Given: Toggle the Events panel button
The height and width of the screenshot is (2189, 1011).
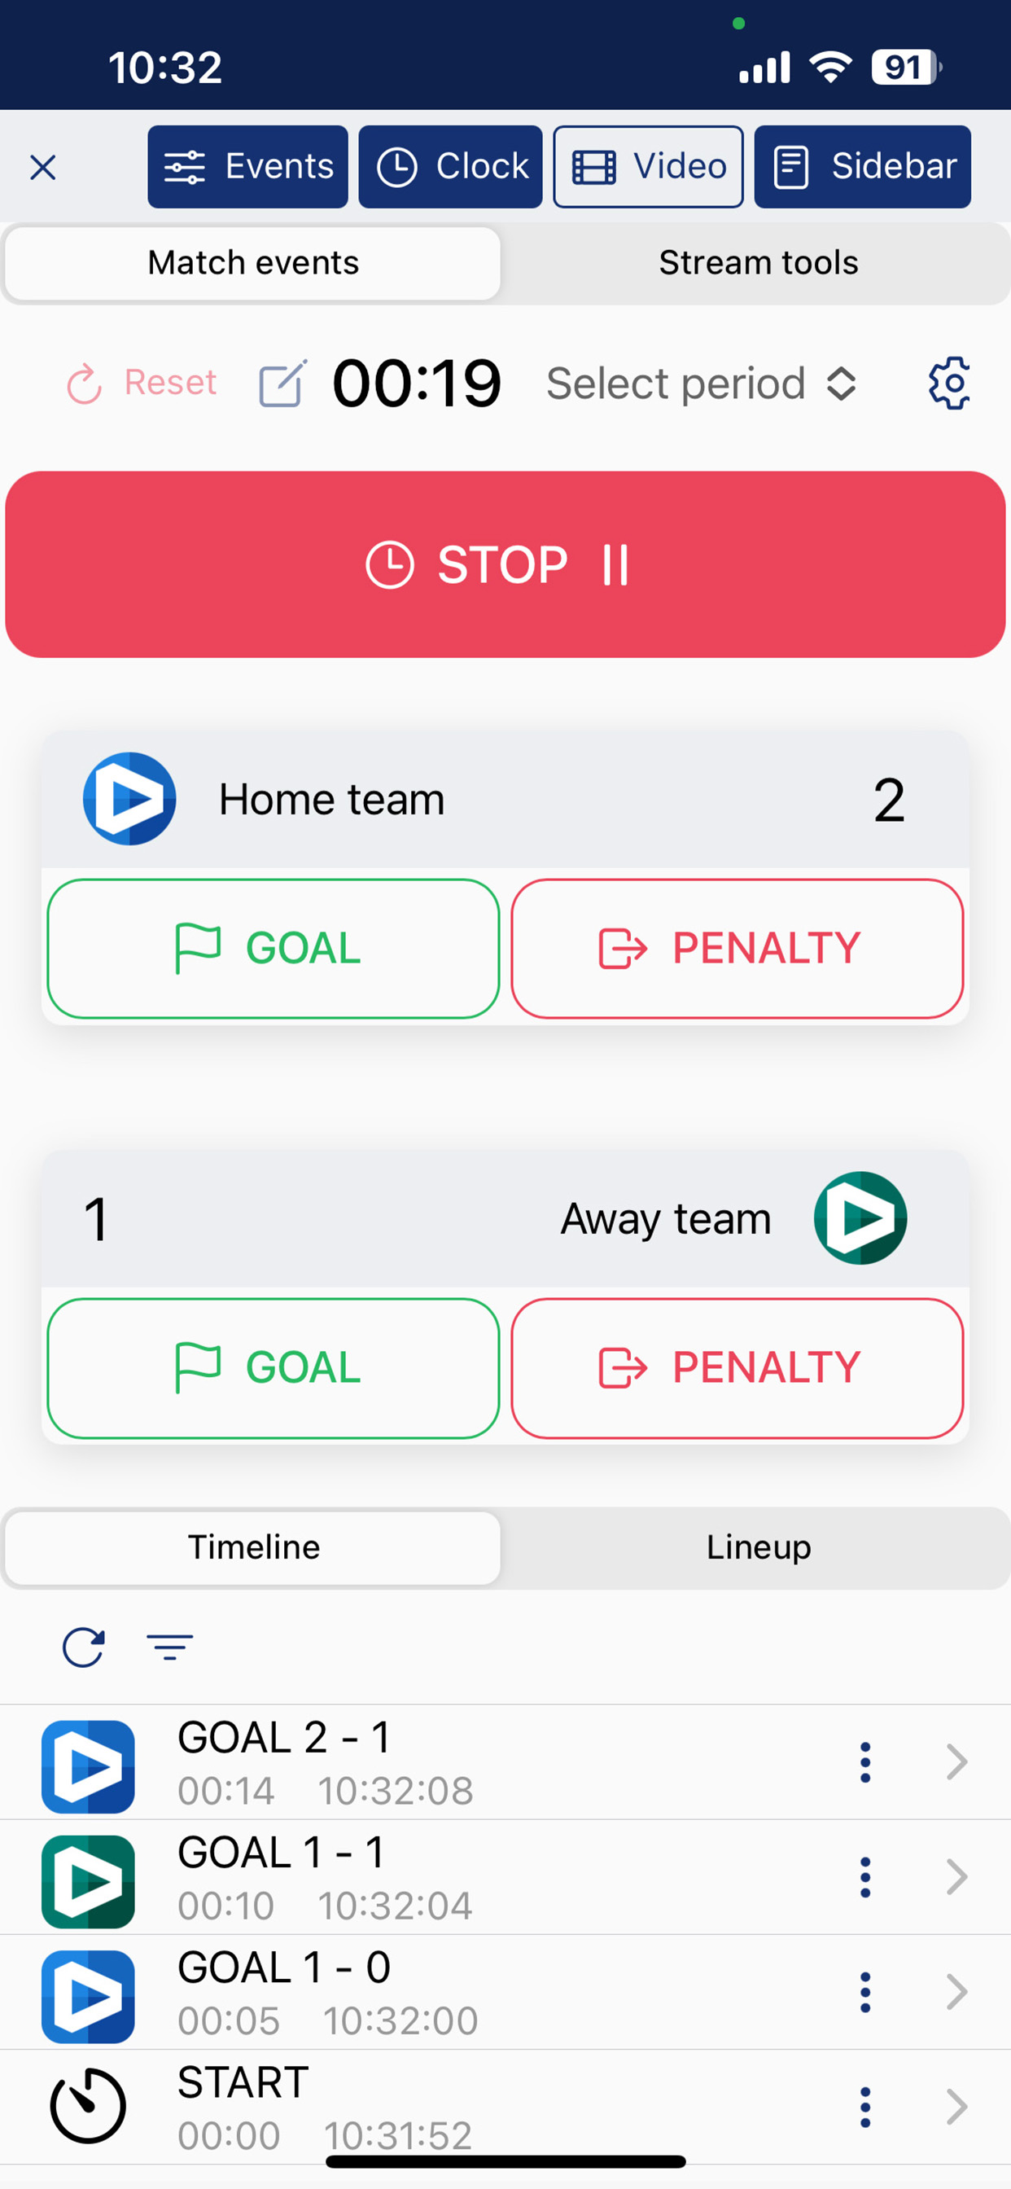Looking at the screenshot, I should coord(248,167).
